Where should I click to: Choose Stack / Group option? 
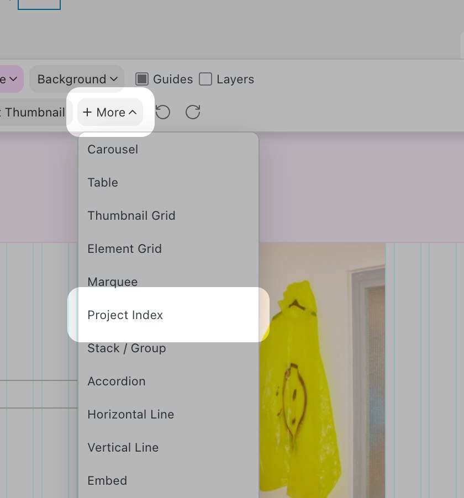[x=168, y=348]
